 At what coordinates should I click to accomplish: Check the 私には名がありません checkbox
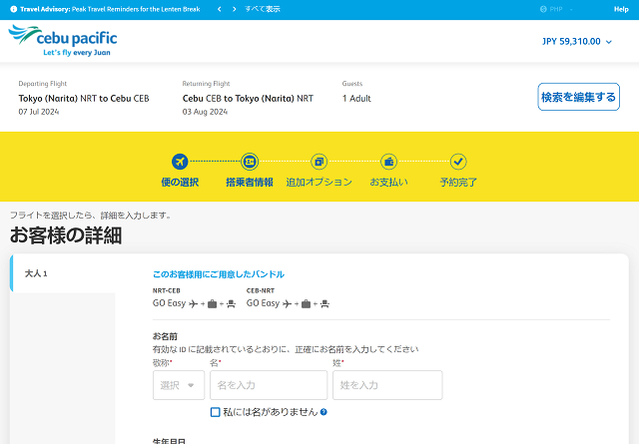tap(215, 412)
